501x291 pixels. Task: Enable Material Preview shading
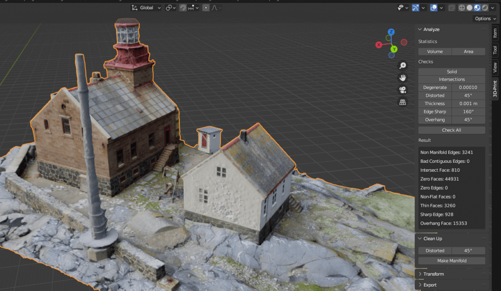(x=477, y=7)
